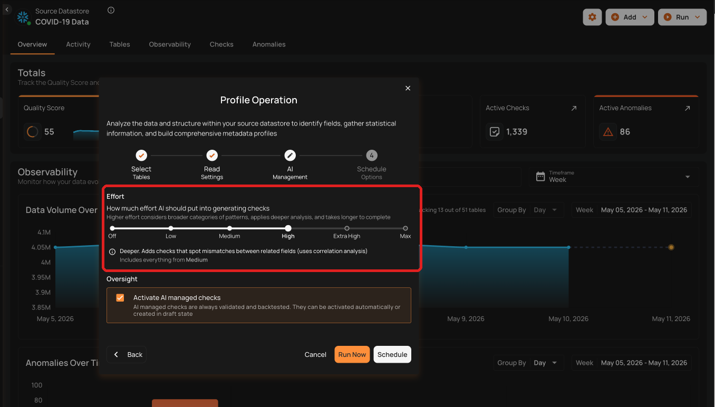Click the Quality Score ring icon
Screen dimensions: 715x407
(x=32, y=132)
